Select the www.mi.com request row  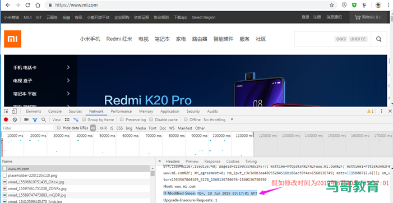point(76,169)
